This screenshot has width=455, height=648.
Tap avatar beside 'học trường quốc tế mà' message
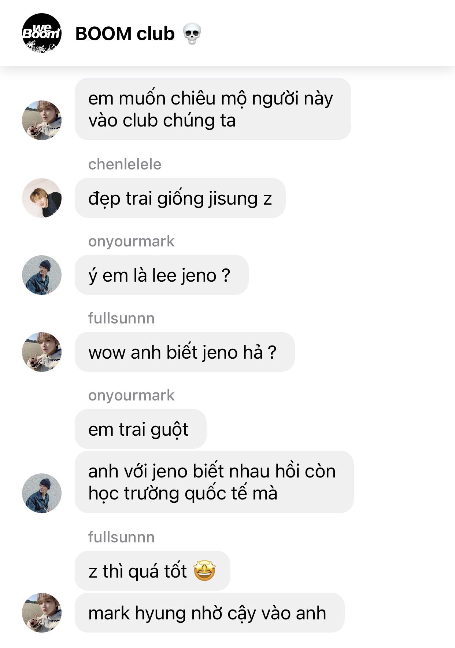(x=42, y=493)
